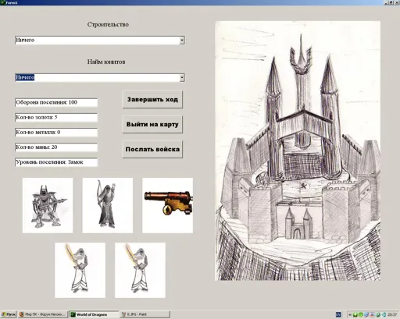Click the Оборона поселения: 100 field
Viewport: 400px width, 319px height.
(56, 102)
